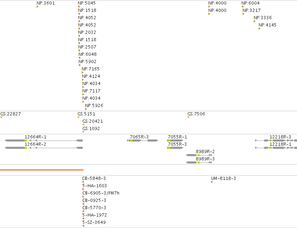
Task: Click the orange horizontal span bar
Action: pos(42,170)
